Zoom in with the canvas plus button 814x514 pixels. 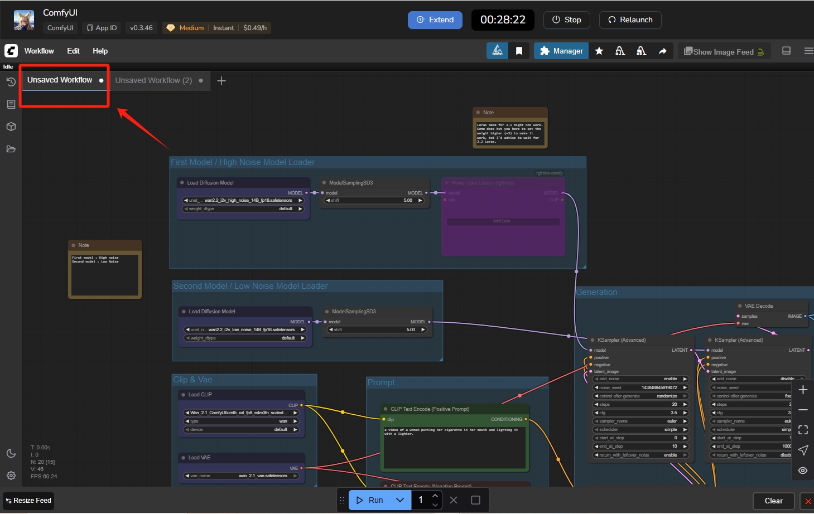(x=803, y=390)
